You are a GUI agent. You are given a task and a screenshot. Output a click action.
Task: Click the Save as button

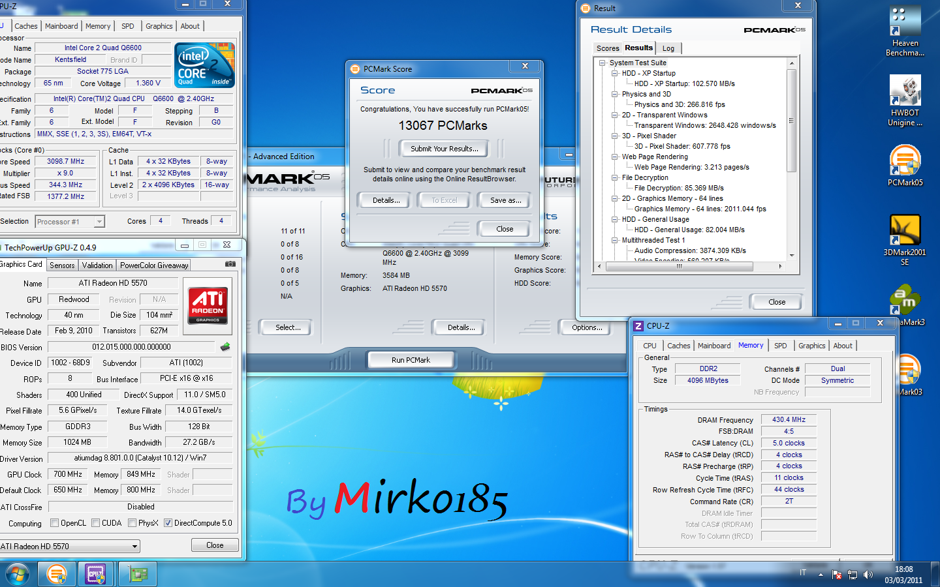click(506, 200)
